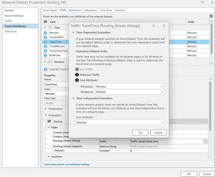Click the properties pane vertical scrollbar
This screenshot has height=177, width=215.
[x=210, y=106]
